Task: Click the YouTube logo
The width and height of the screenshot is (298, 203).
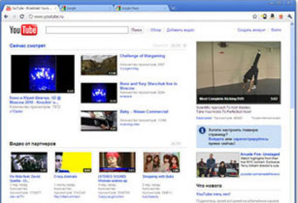Action: click(24, 30)
